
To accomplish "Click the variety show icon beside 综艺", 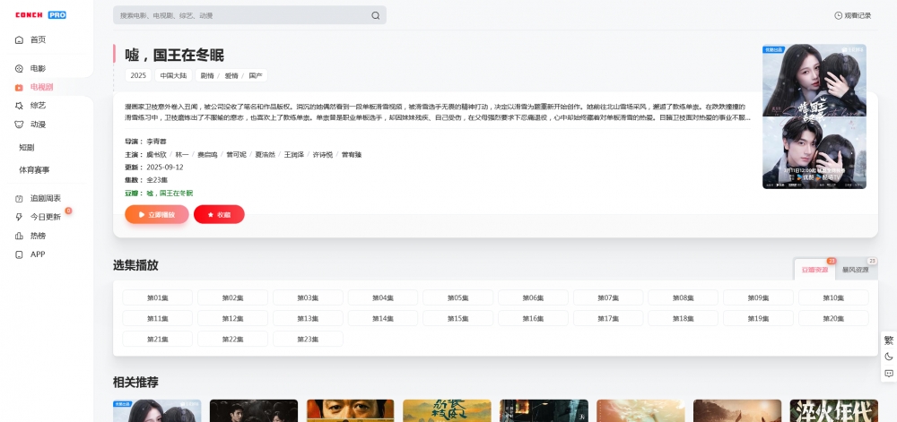I will tap(20, 106).
